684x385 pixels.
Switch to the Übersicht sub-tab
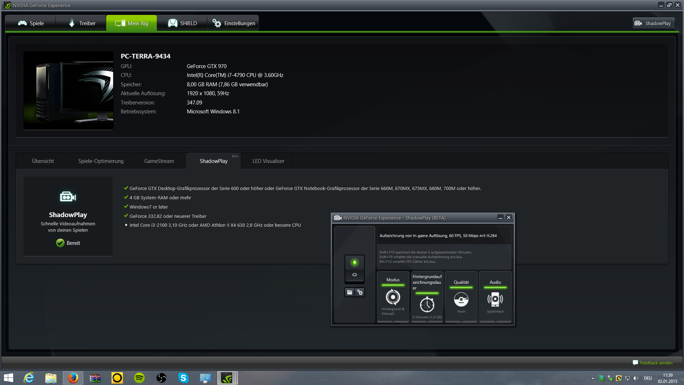click(x=43, y=161)
